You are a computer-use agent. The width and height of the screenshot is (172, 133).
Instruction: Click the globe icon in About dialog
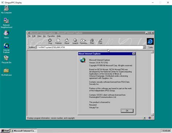point(83,60)
